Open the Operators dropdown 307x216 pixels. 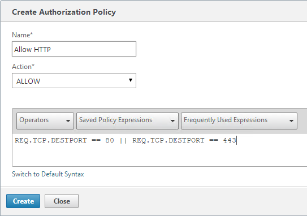[45, 121]
